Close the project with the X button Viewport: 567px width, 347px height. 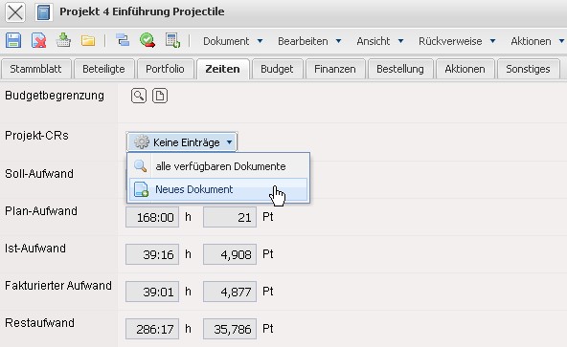(15, 11)
